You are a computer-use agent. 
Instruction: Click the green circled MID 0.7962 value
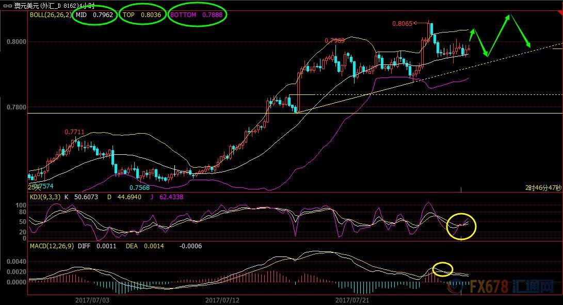95,15
